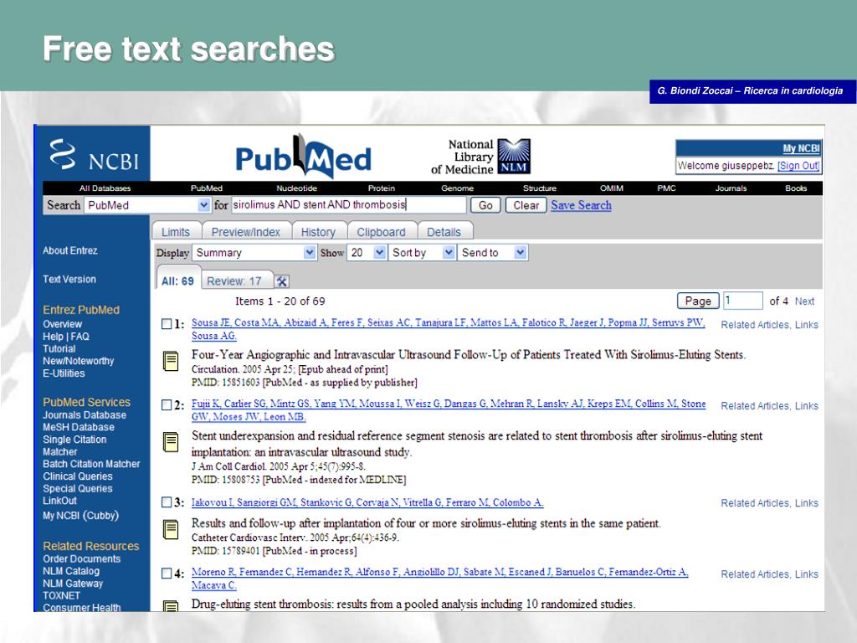857x643 pixels.
Task: Open the My NCBI header link
Action: (801, 148)
